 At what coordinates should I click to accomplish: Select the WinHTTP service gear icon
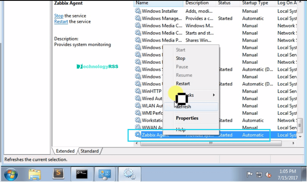point(138,91)
